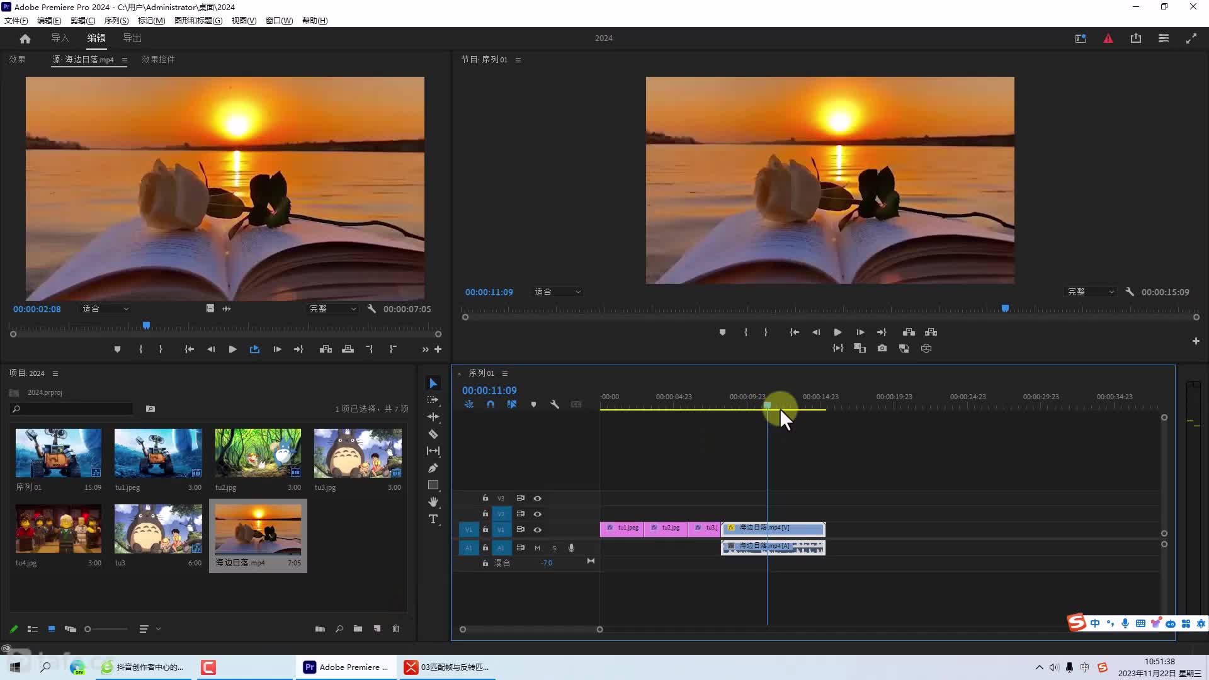The image size is (1209, 680).
Task: Switch project panel to icon view
Action: 52,628
